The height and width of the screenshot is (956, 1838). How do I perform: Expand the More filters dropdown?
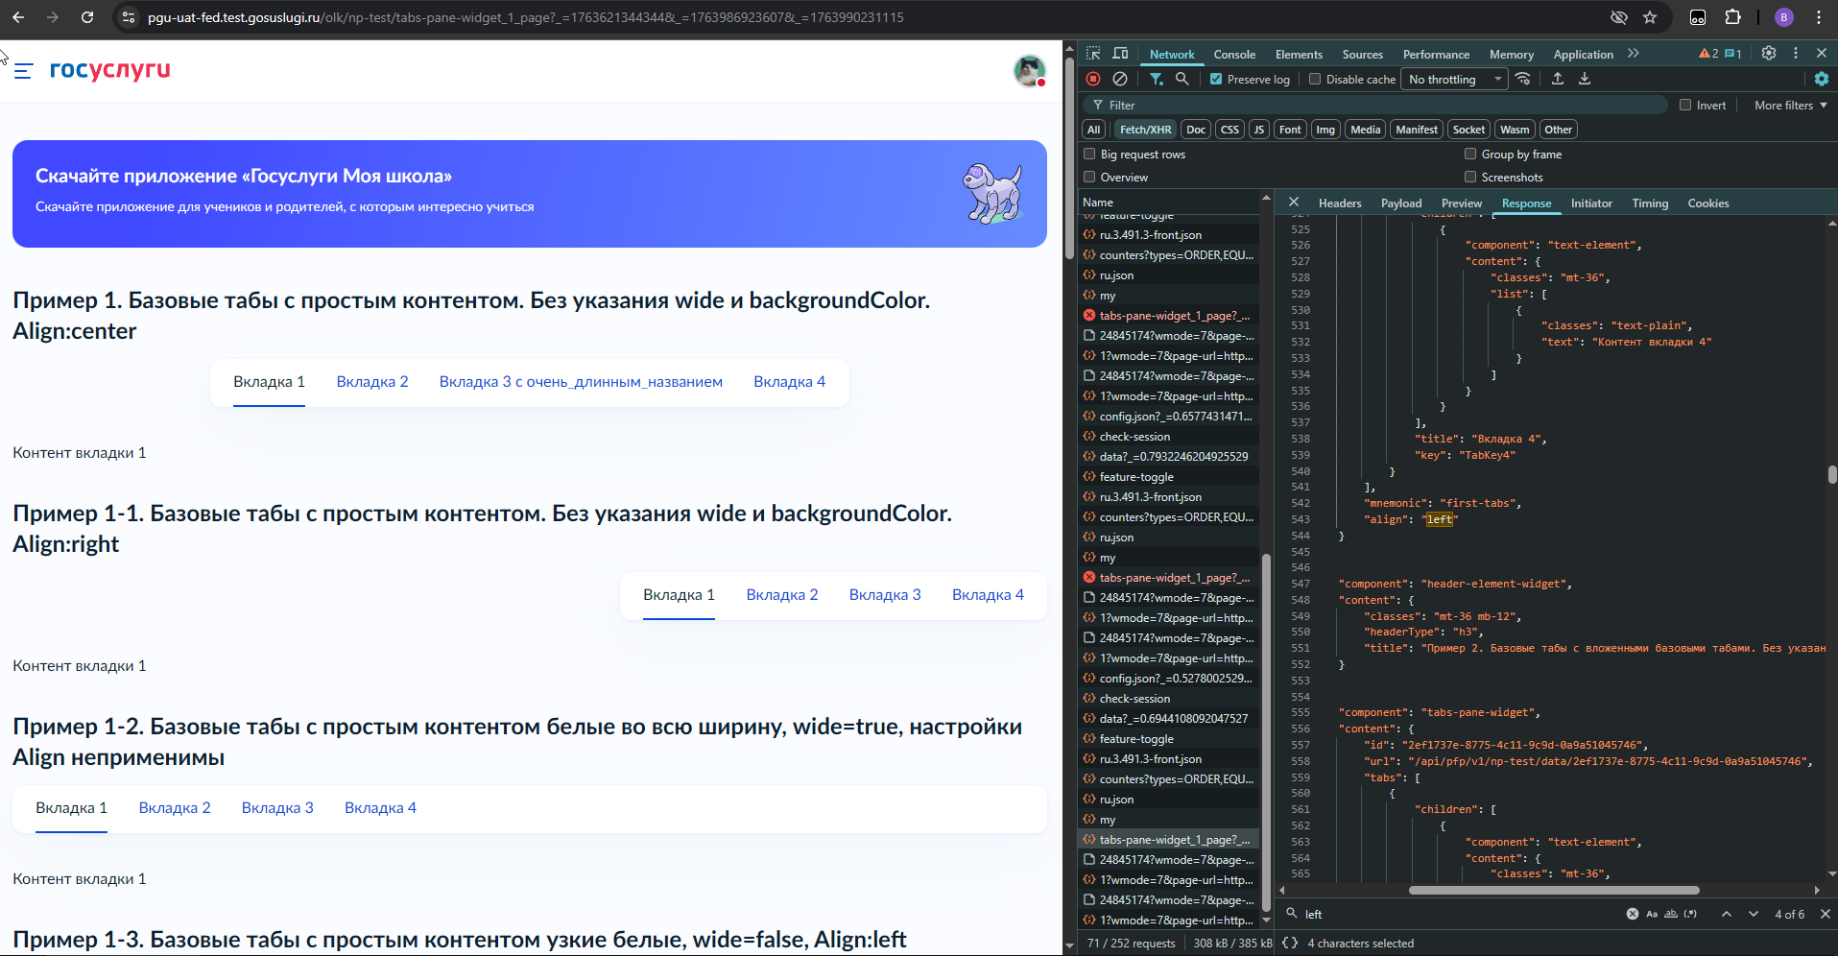pyautogui.click(x=1790, y=106)
